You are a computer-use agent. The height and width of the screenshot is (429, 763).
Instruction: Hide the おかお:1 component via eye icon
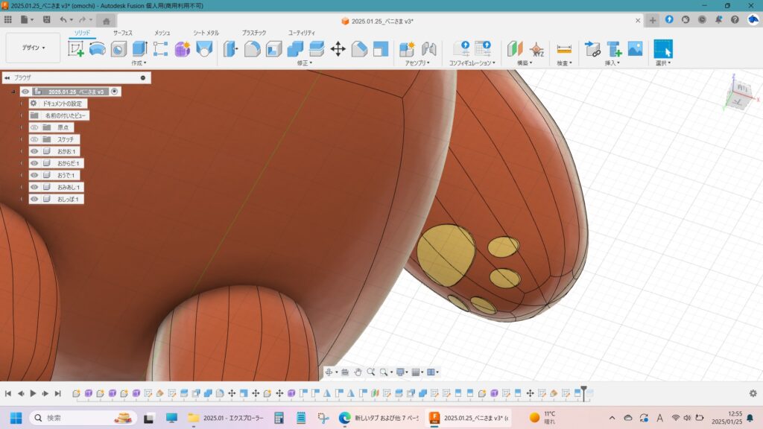[34, 151]
